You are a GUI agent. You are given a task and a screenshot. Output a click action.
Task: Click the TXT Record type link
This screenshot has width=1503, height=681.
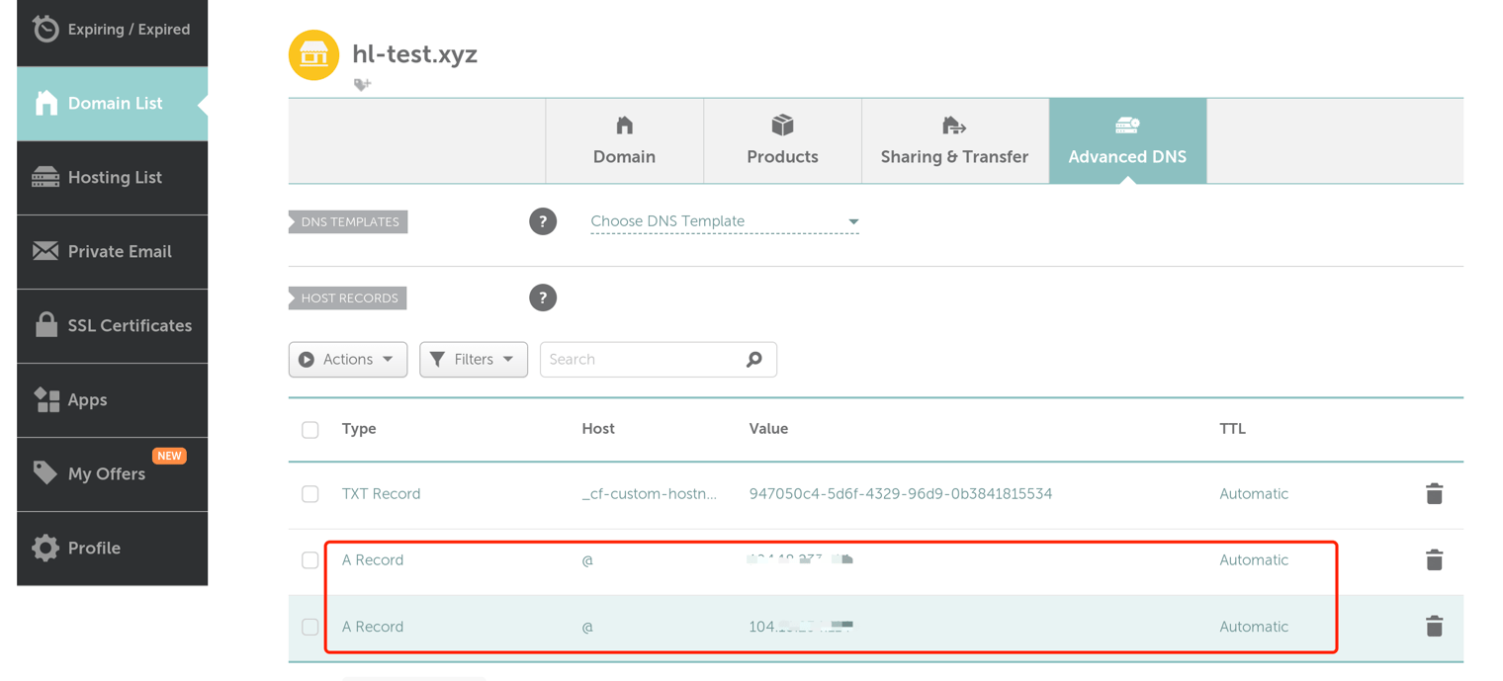[x=381, y=493]
